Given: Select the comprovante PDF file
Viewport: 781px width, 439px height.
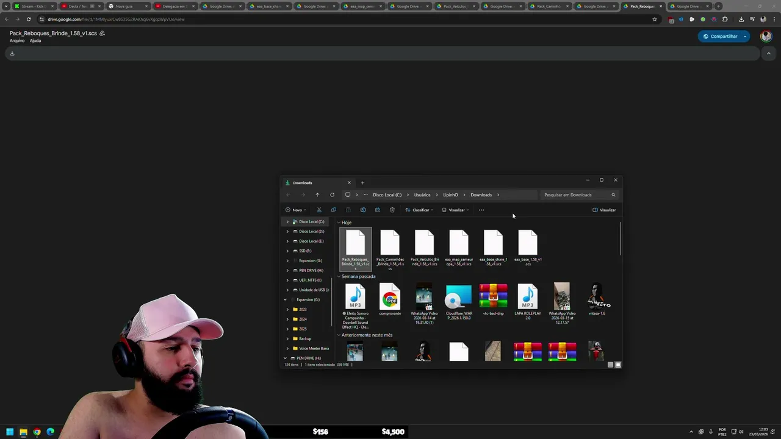Looking at the screenshot, I should (390, 299).
